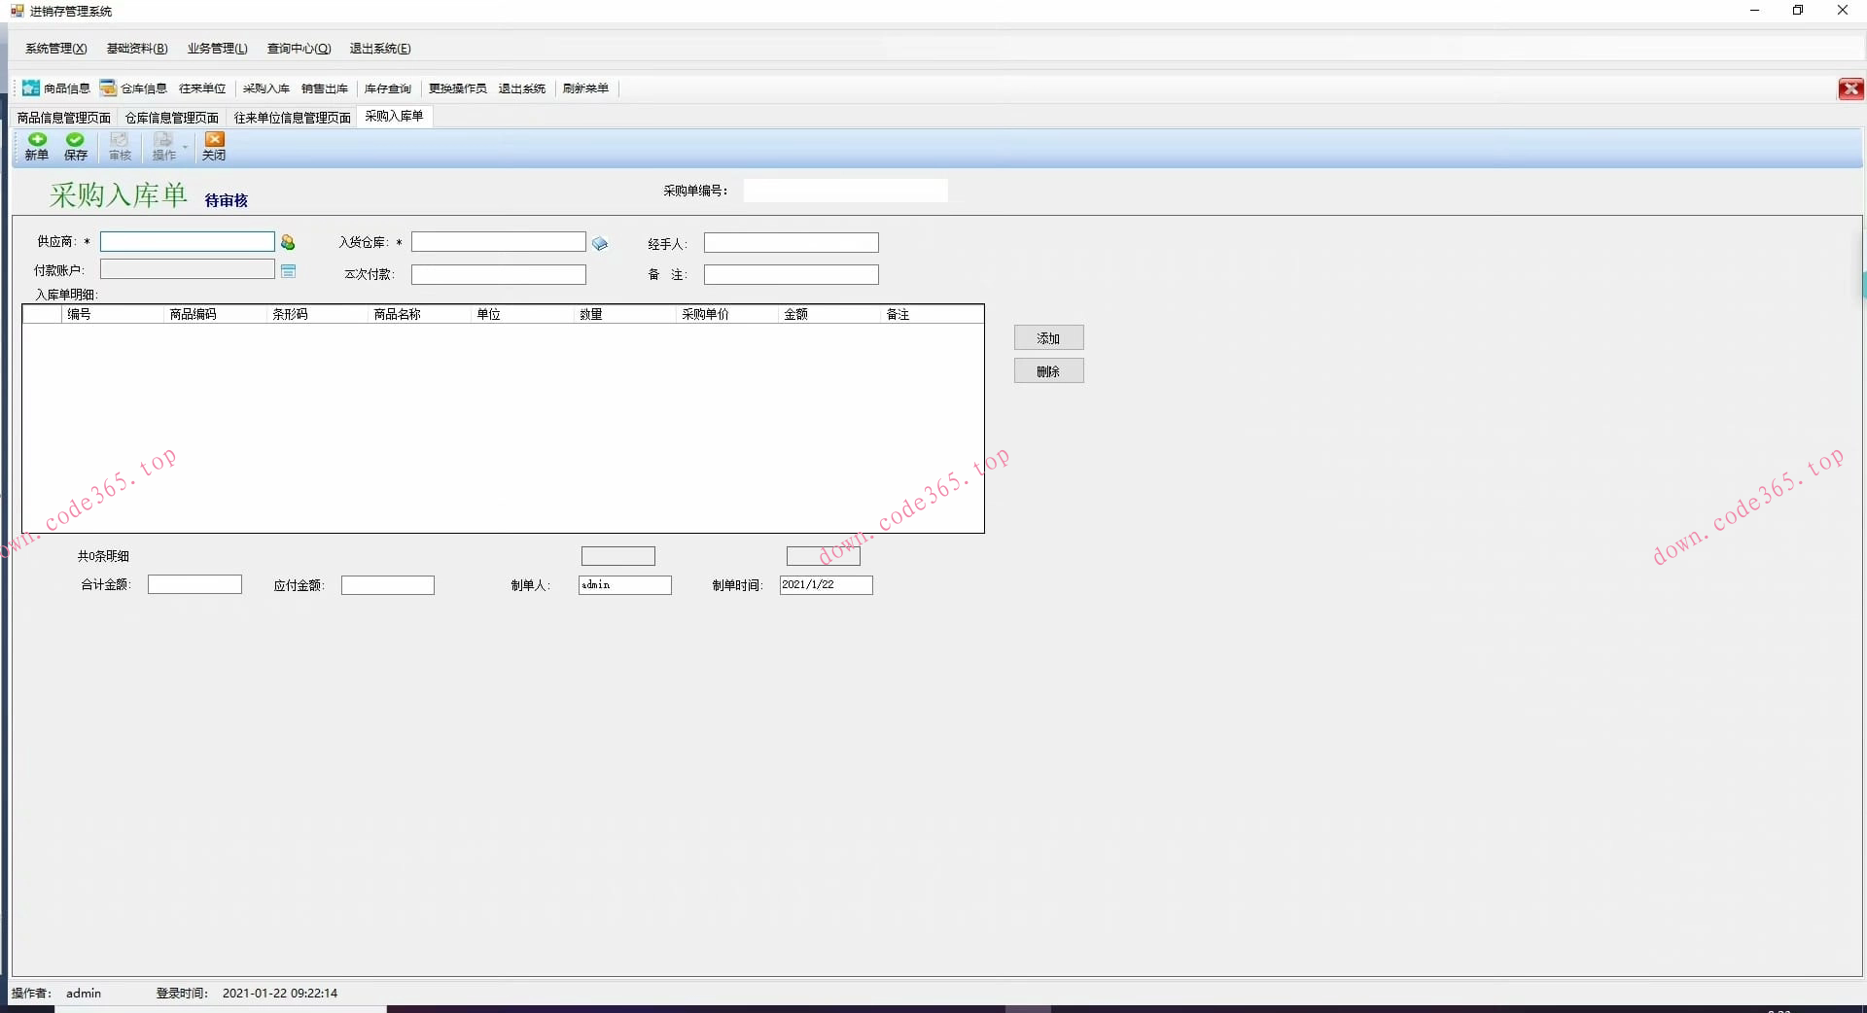Image resolution: width=1867 pixels, height=1013 pixels.
Task: Open 商品信息 from the shortcut toolbar
Action: pyautogui.click(x=56, y=88)
